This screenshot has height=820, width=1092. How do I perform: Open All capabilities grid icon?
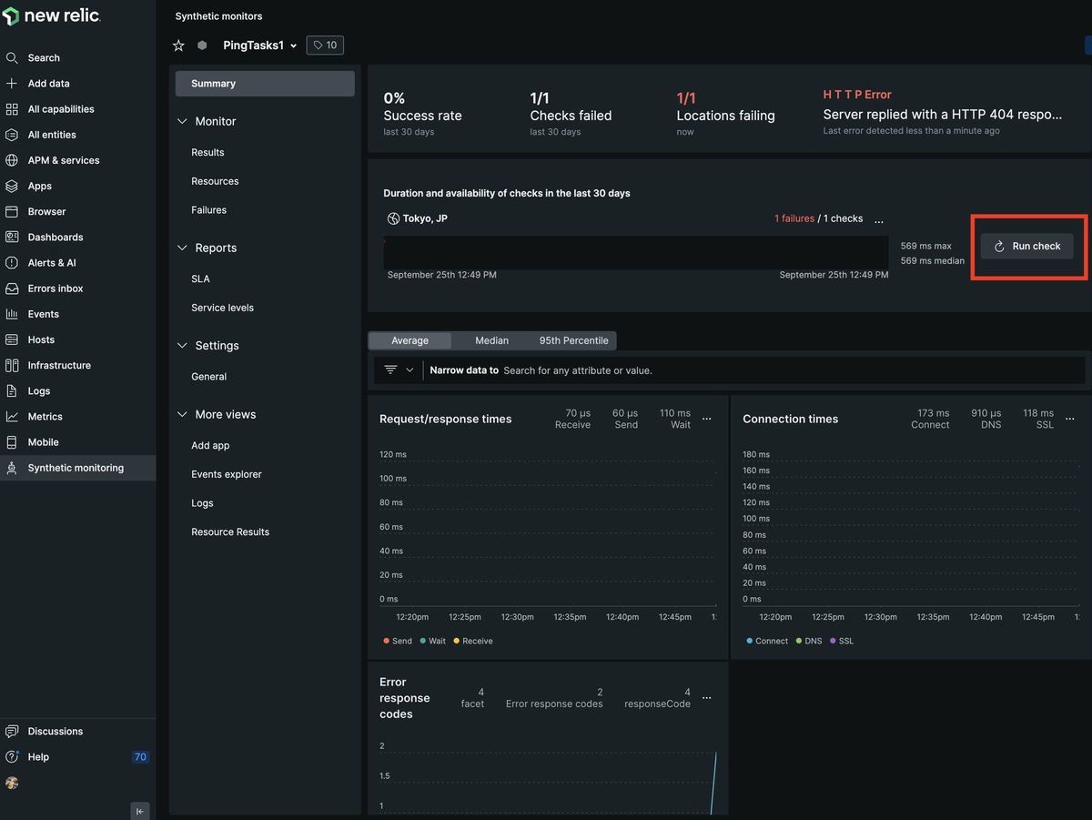tap(12, 108)
